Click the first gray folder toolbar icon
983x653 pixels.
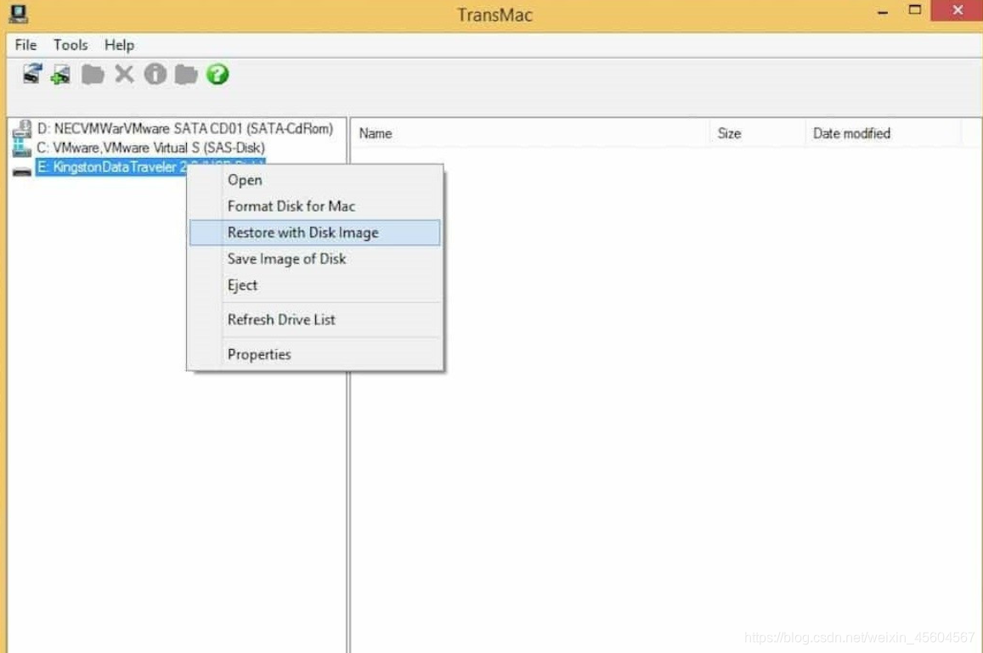coord(93,75)
